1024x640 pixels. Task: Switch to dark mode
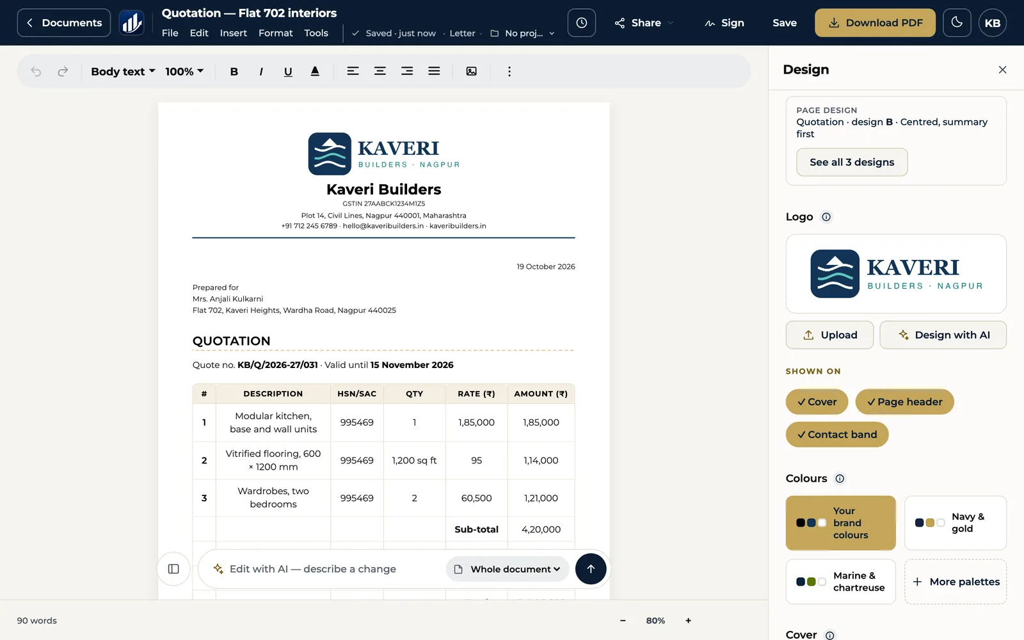click(957, 23)
